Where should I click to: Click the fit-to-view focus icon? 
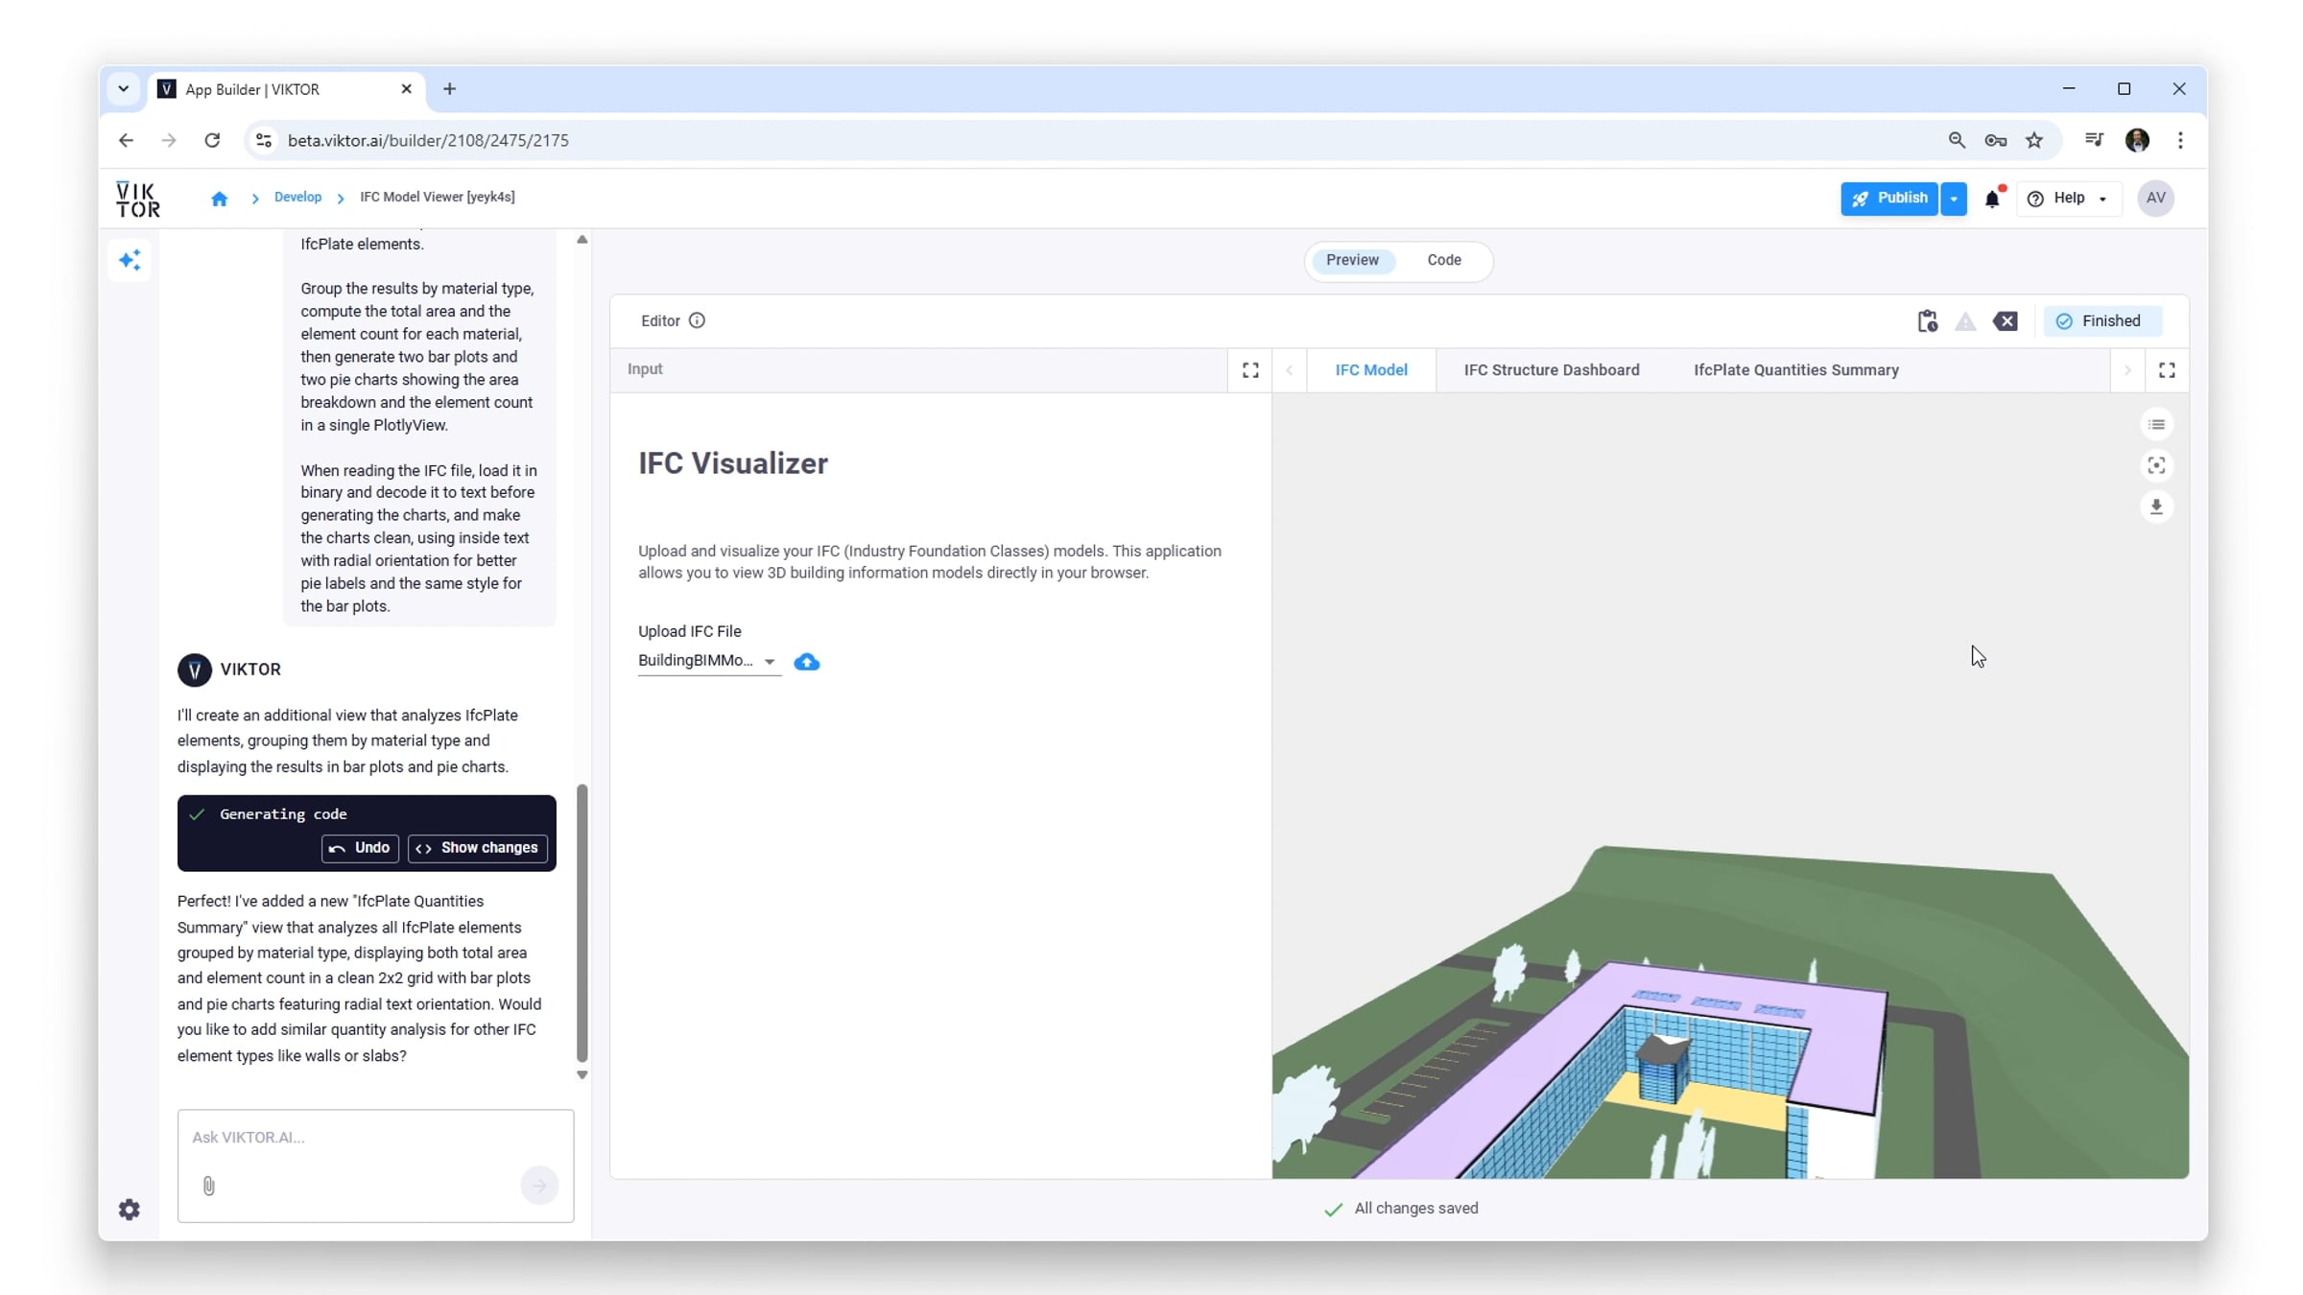[x=2156, y=465]
